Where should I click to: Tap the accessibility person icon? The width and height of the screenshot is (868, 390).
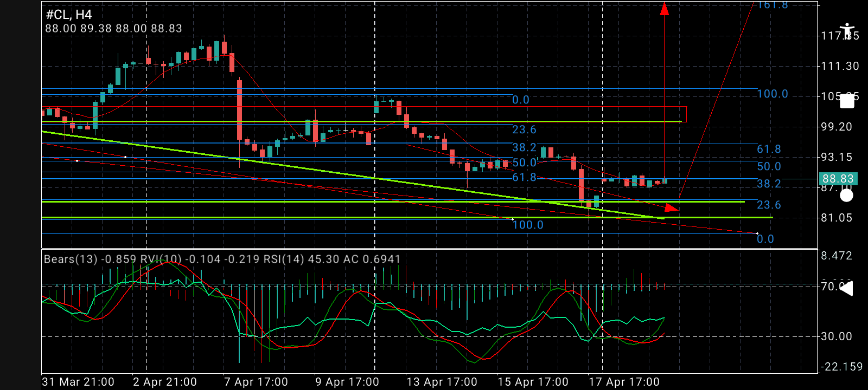[x=847, y=31]
